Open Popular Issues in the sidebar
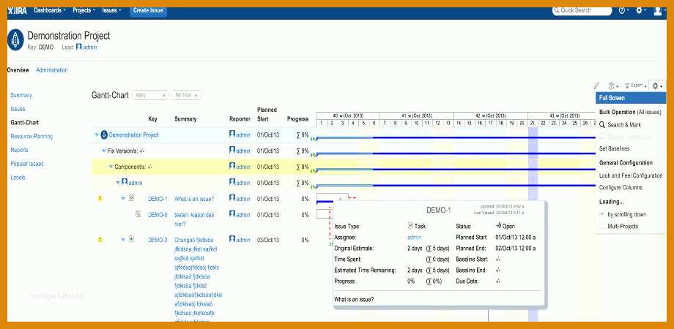This screenshot has height=329, width=674. coord(27,164)
